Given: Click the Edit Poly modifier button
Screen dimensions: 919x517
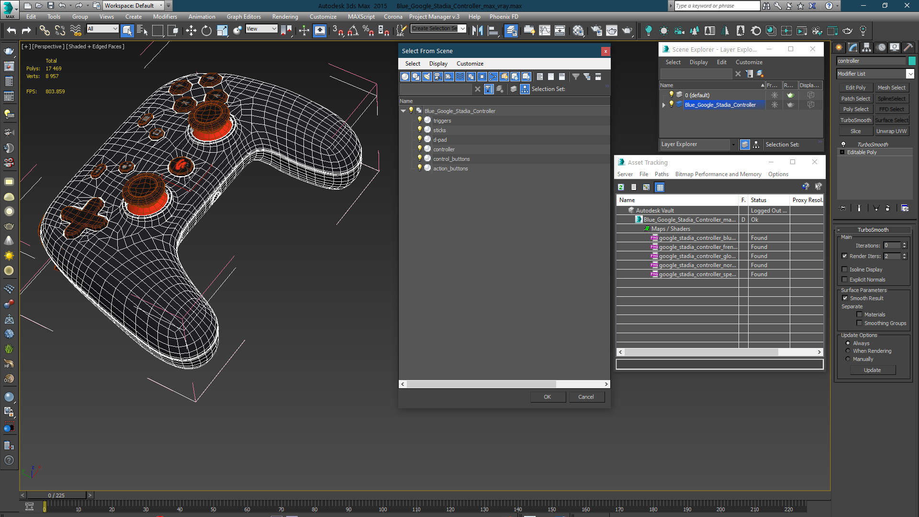Looking at the screenshot, I should [x=855, y=88].
